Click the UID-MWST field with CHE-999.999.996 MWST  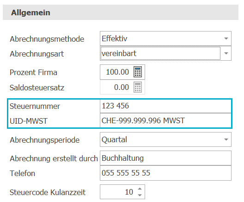click(x=165, y=121)
